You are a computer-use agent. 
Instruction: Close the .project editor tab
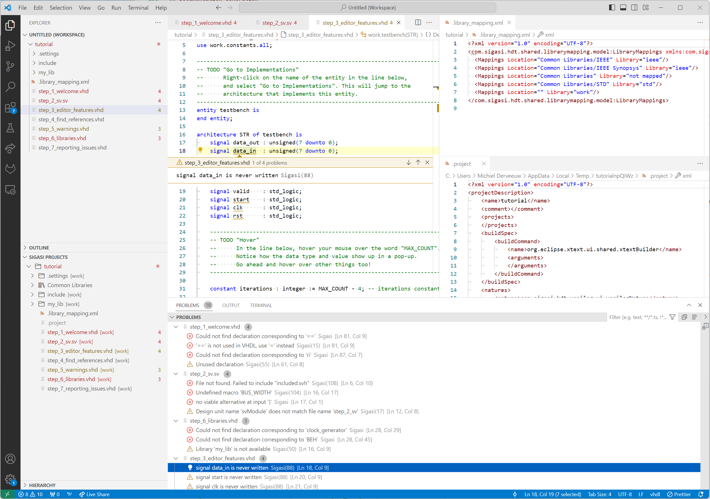(484, 163)
